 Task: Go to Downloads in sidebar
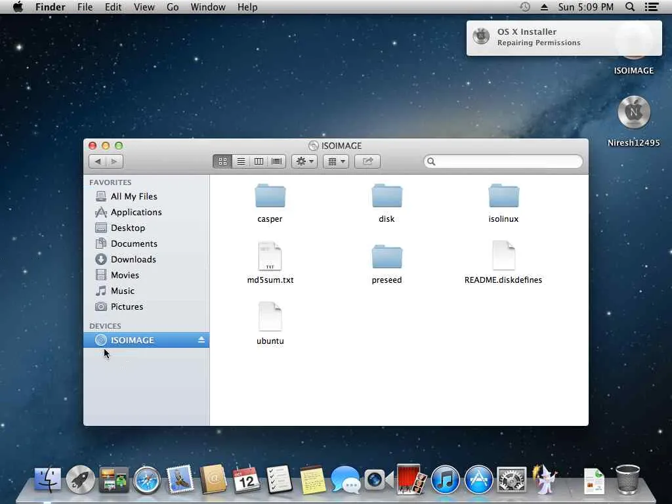click(133, 259)
